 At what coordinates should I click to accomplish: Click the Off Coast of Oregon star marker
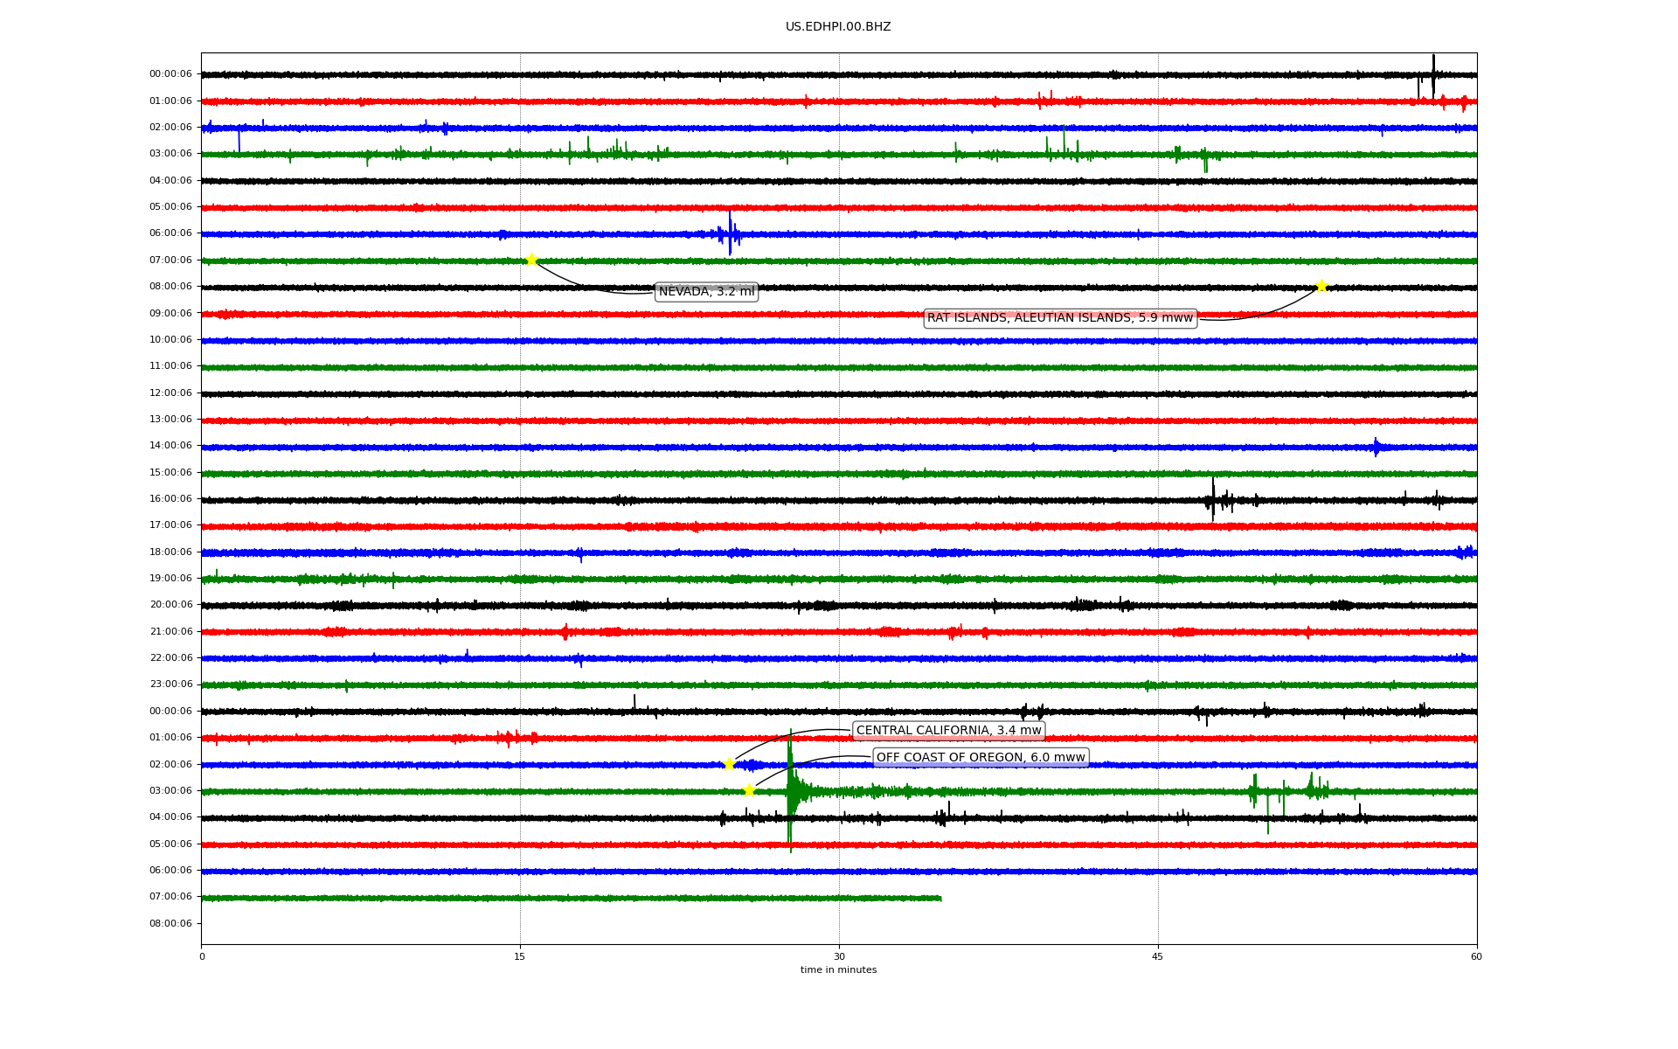tap(749, 790)
